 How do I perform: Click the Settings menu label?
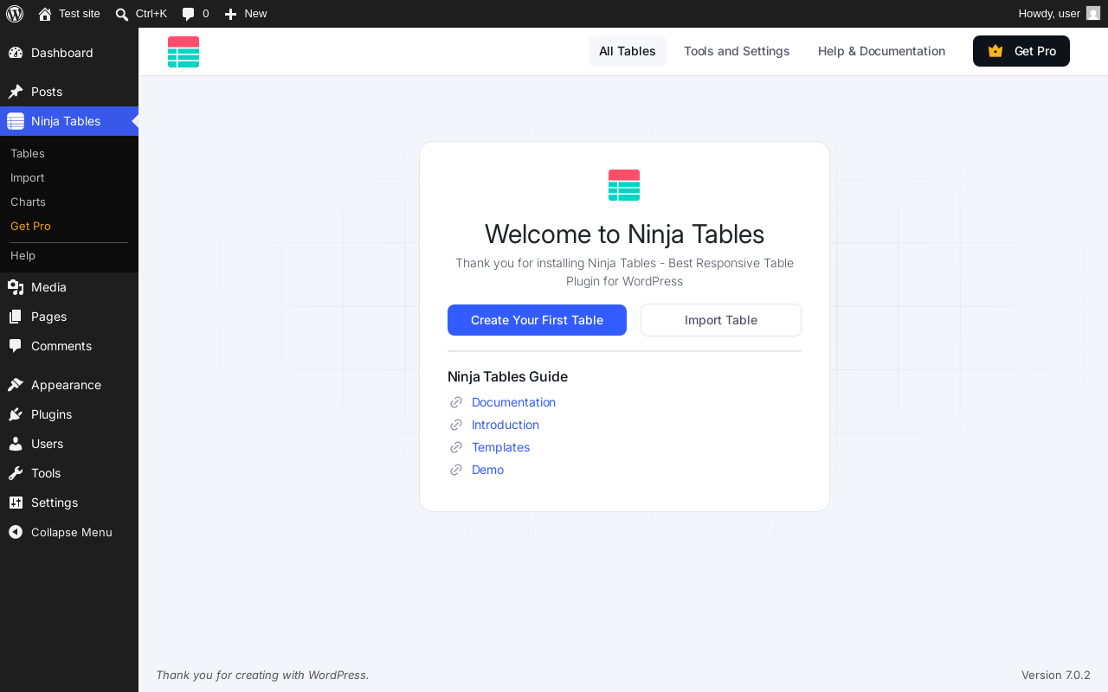pos(55,503)
